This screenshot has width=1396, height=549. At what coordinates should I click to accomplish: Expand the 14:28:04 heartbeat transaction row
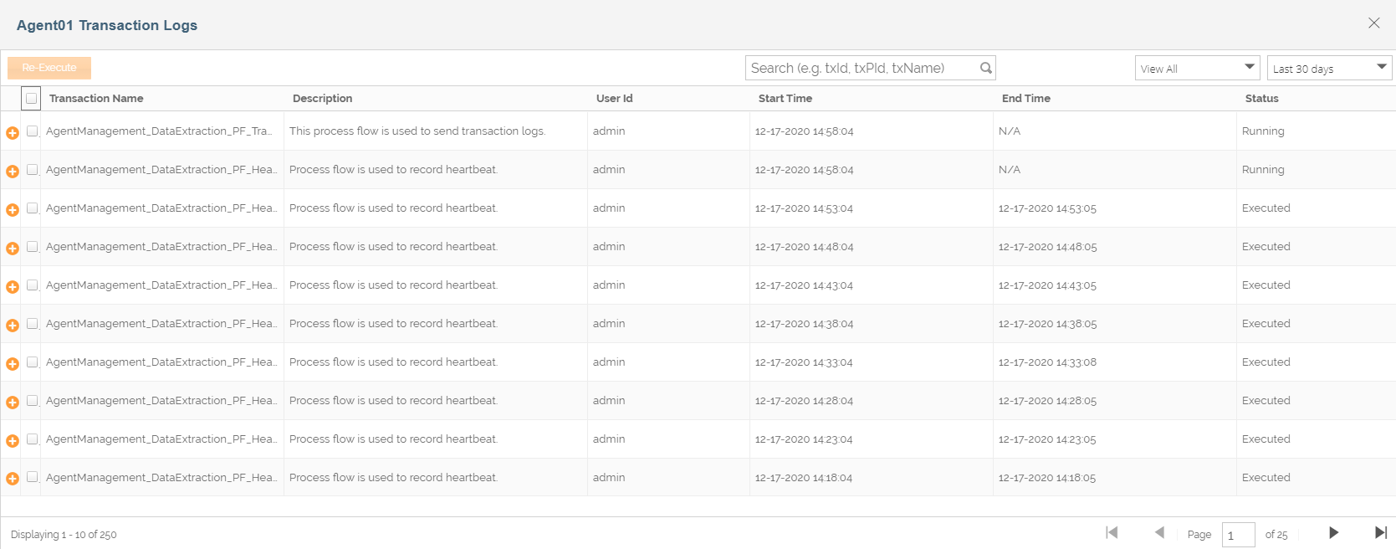coord(13,403)
